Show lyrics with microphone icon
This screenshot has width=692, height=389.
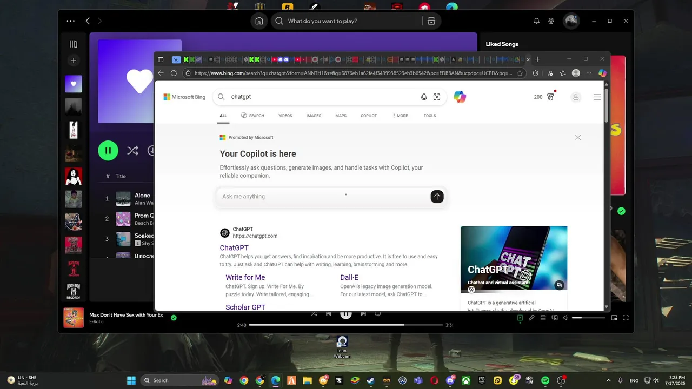(x=531, y=318)
